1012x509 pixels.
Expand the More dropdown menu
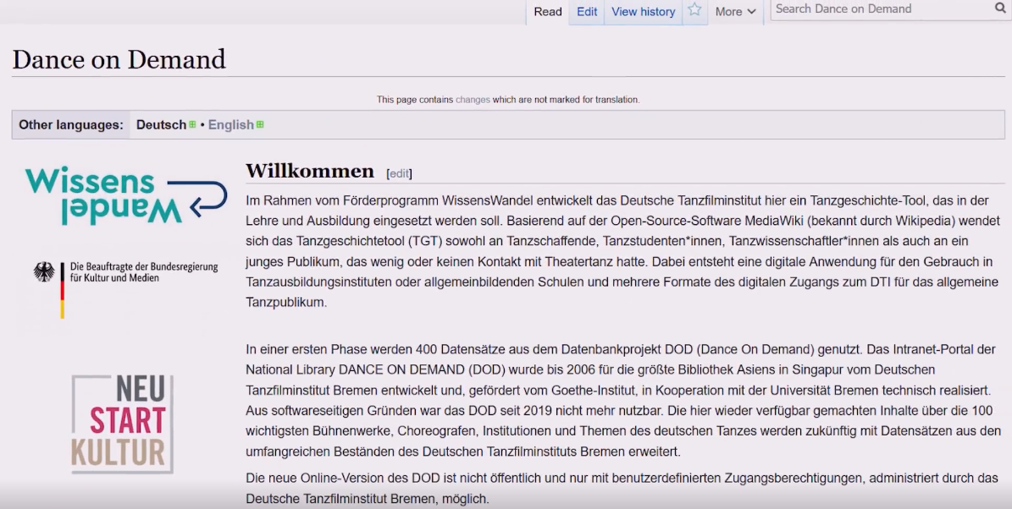point(735,12)
